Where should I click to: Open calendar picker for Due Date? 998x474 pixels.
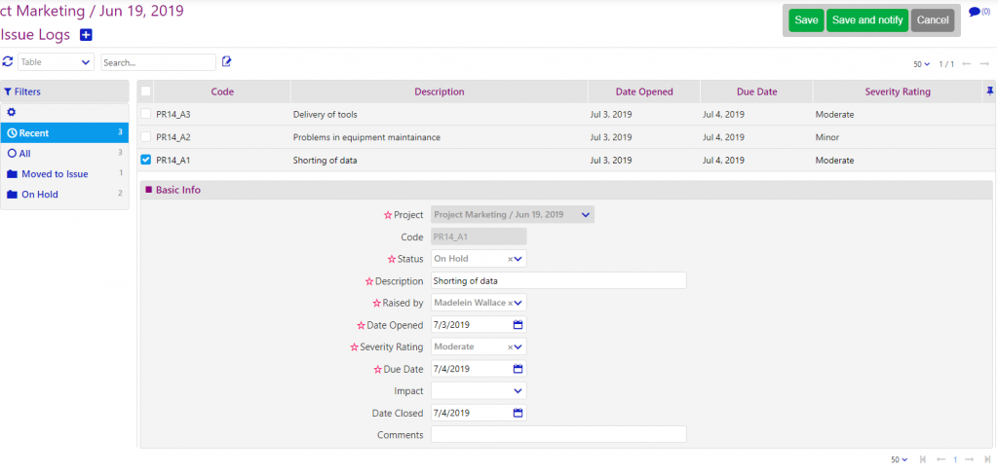pos(518,369)
